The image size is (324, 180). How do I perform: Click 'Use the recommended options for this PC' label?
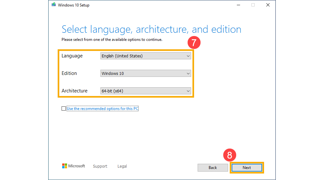(x=102, y=109)
